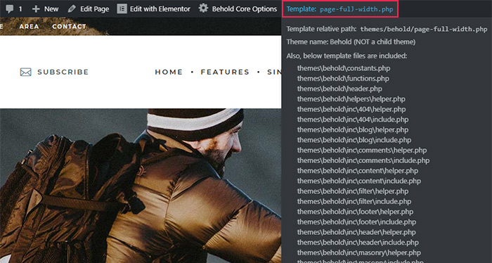
Task: Select themes\behold\inc\blog\helper.php entry
Action: (353, 130)
